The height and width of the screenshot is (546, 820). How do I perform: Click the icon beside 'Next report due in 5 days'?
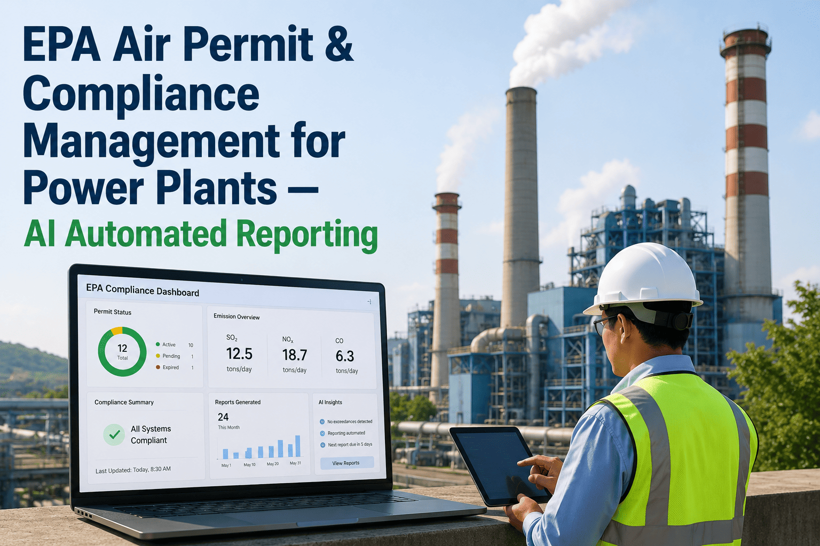[322, 445]
